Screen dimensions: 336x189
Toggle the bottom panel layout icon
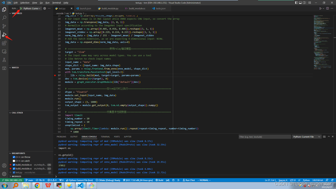[301, 3]
